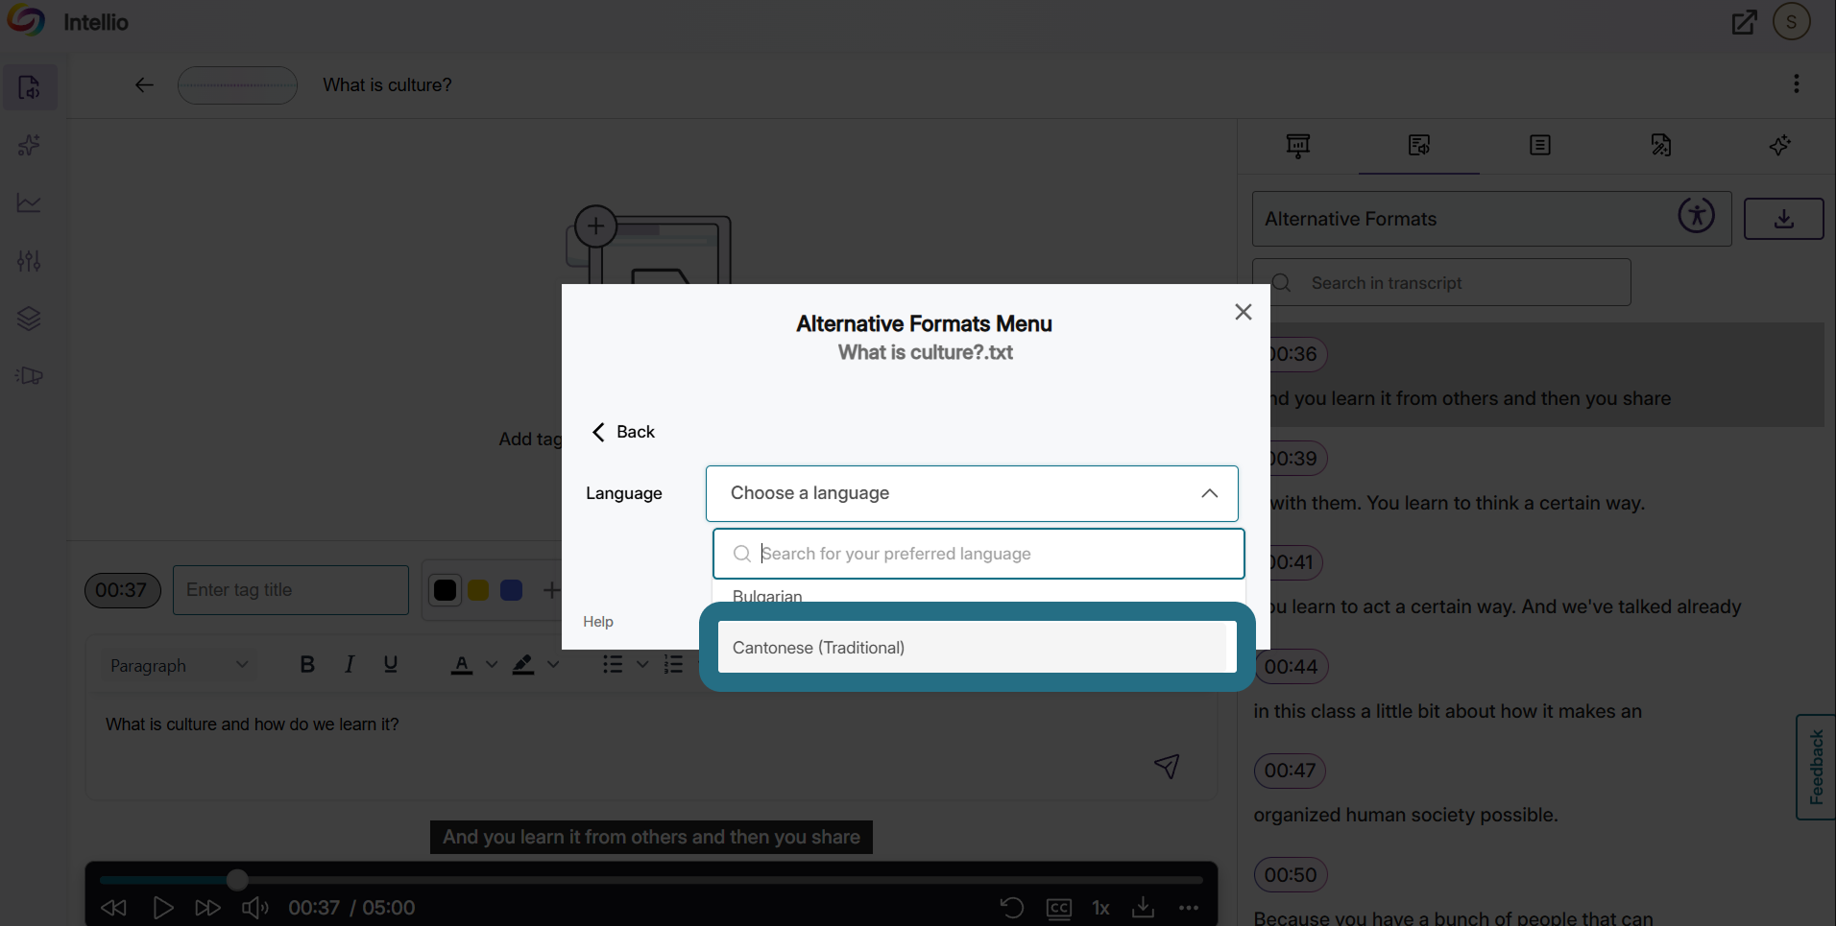The height and width of the screenshot is (926, 1836).
Task: Click the analytics chart sidebar icon
Action: pos(29,202)
